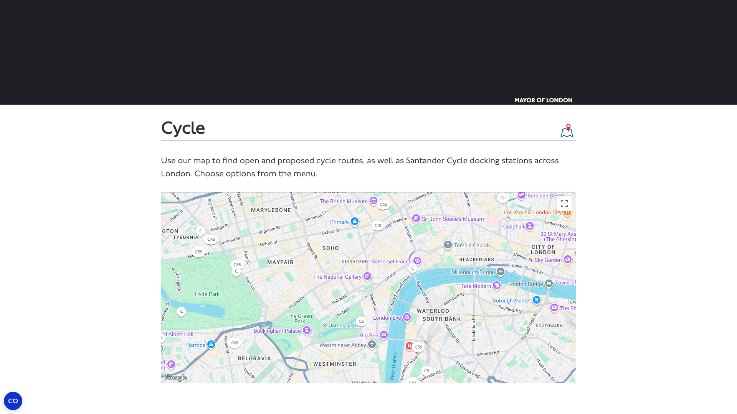Screen dimensions: 737x414
Task: Select the C56 cycle route marker
Action: pos(418,347)
